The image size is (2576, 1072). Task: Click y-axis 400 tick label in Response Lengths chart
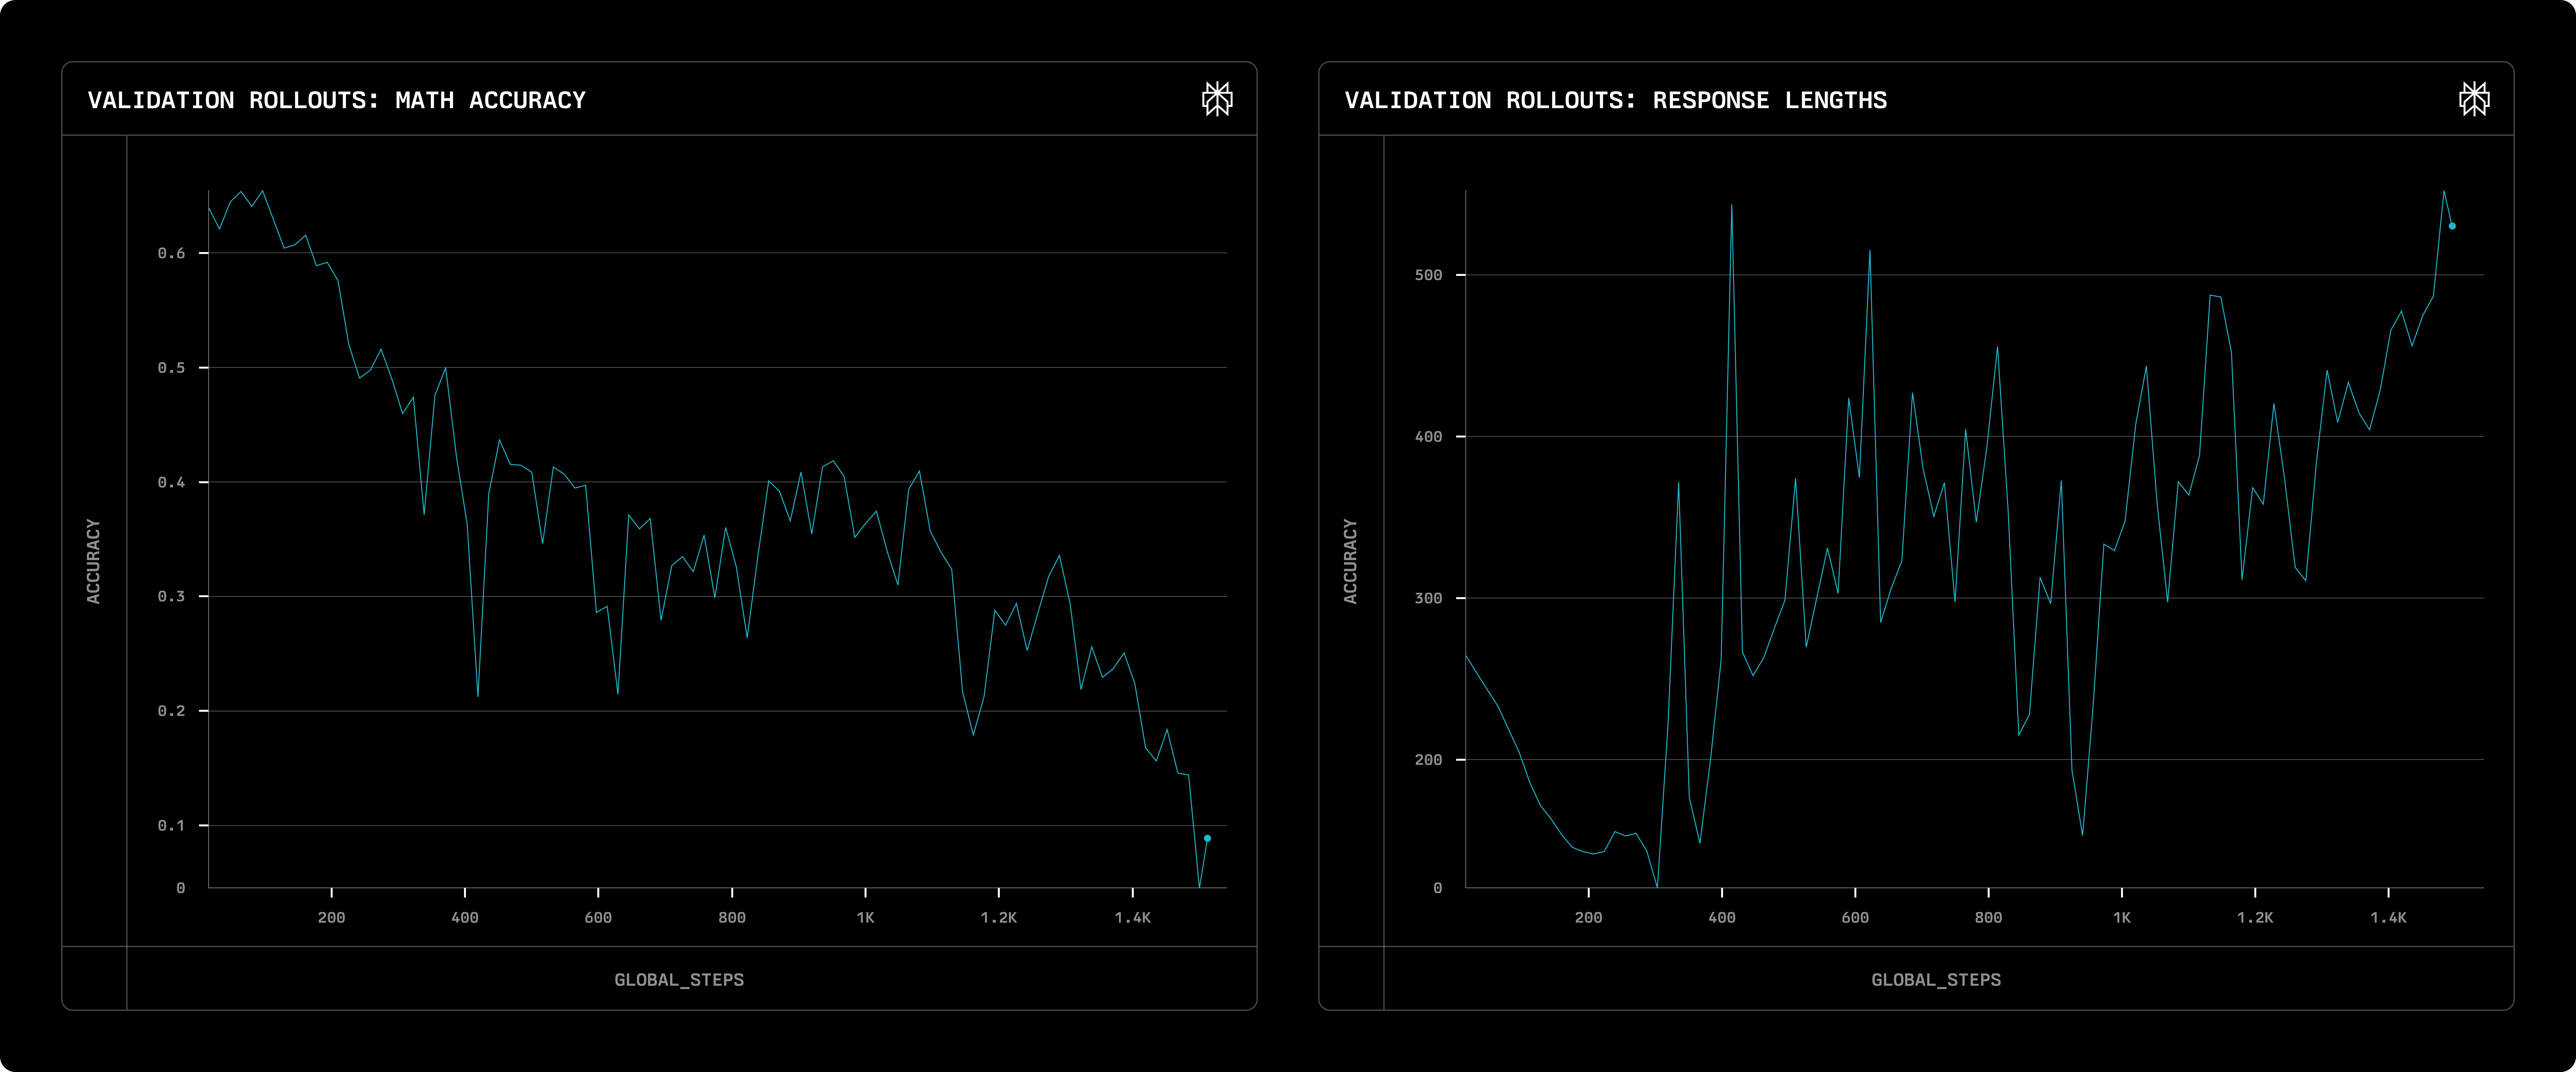pos(1428,437)
